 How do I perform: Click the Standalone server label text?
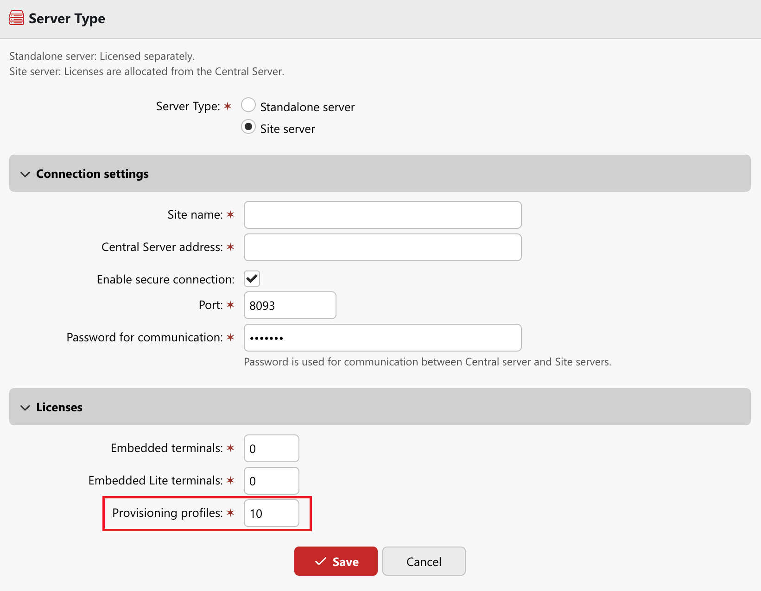307,107
